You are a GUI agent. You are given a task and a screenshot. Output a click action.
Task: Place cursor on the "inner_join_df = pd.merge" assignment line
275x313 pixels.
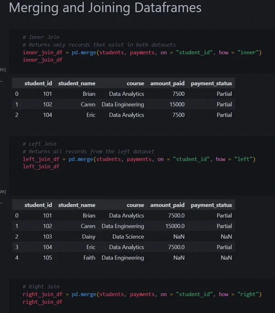tap(142, 52)
